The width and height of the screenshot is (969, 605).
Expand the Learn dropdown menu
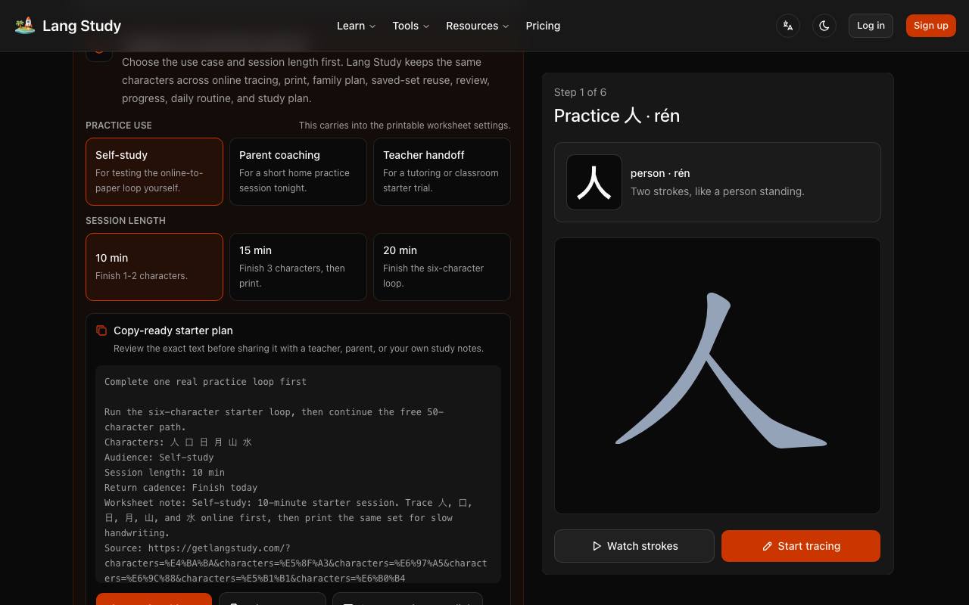(356, 26)
